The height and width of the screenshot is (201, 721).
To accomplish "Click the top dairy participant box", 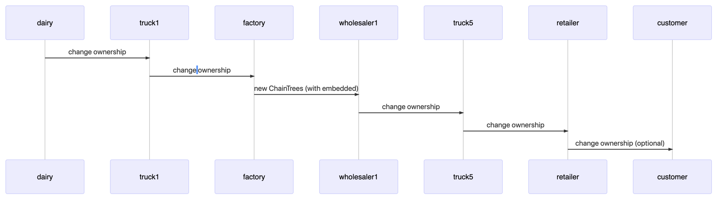I will (45, 23).
